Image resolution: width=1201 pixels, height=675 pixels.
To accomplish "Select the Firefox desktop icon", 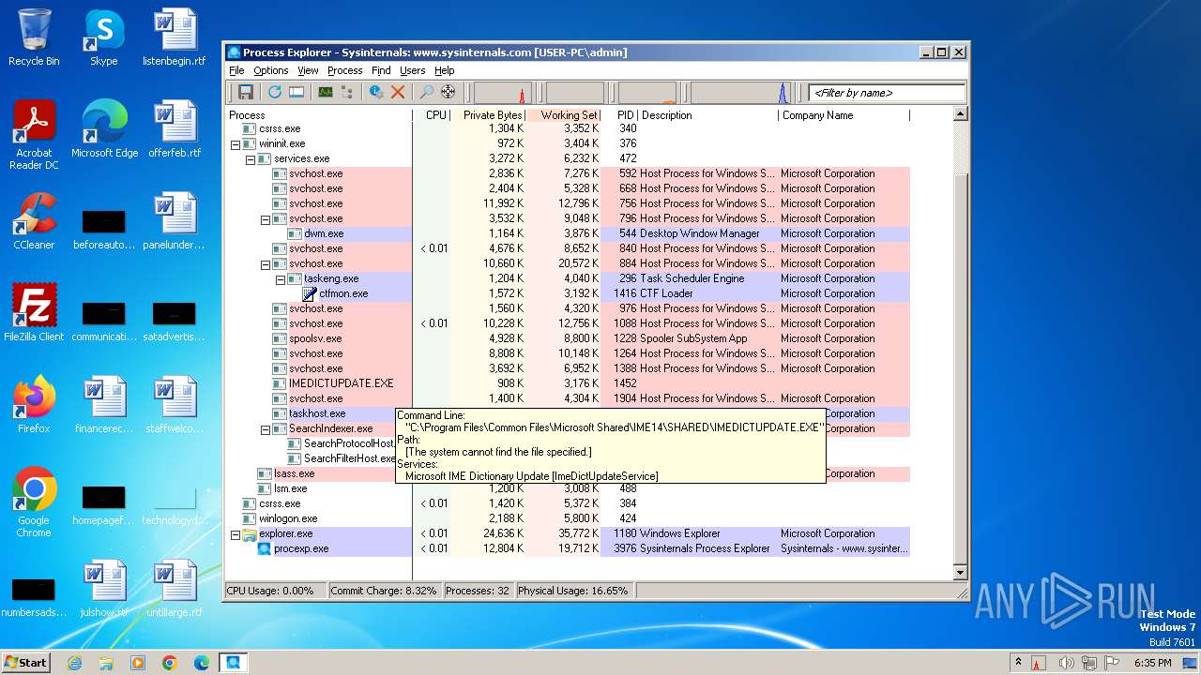I will coord(34,405).
